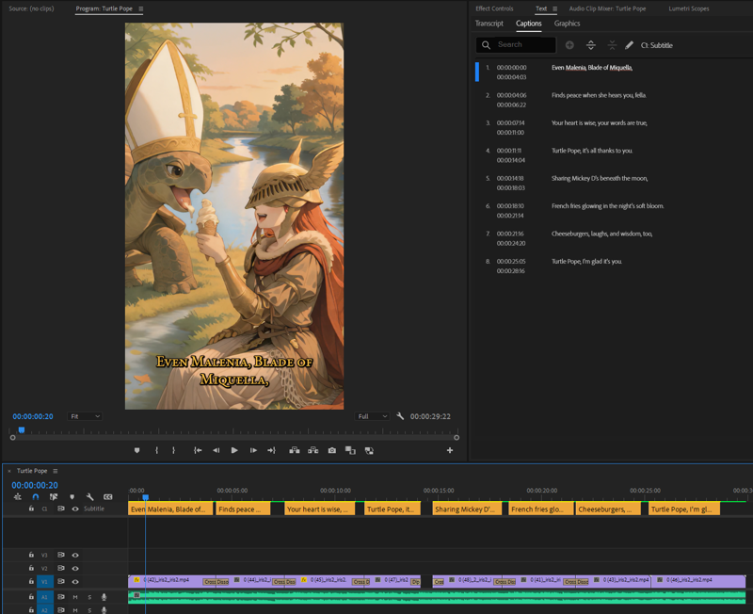Image resolution: width=753 pixels, height=614 pixels.
Task: Click the timeline playhead on the time ruler
Action: (146, 497)
